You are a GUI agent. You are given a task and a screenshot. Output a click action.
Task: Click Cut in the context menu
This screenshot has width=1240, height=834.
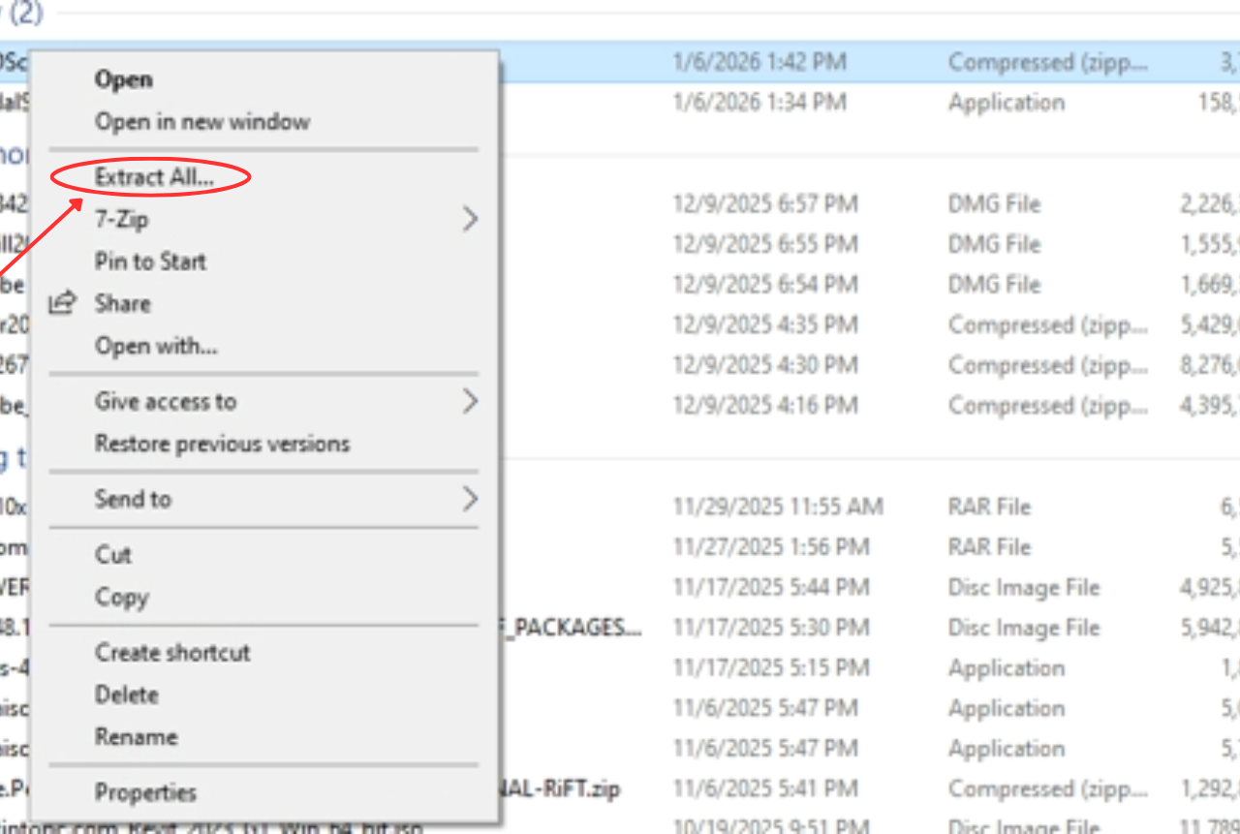pos(112,555)
